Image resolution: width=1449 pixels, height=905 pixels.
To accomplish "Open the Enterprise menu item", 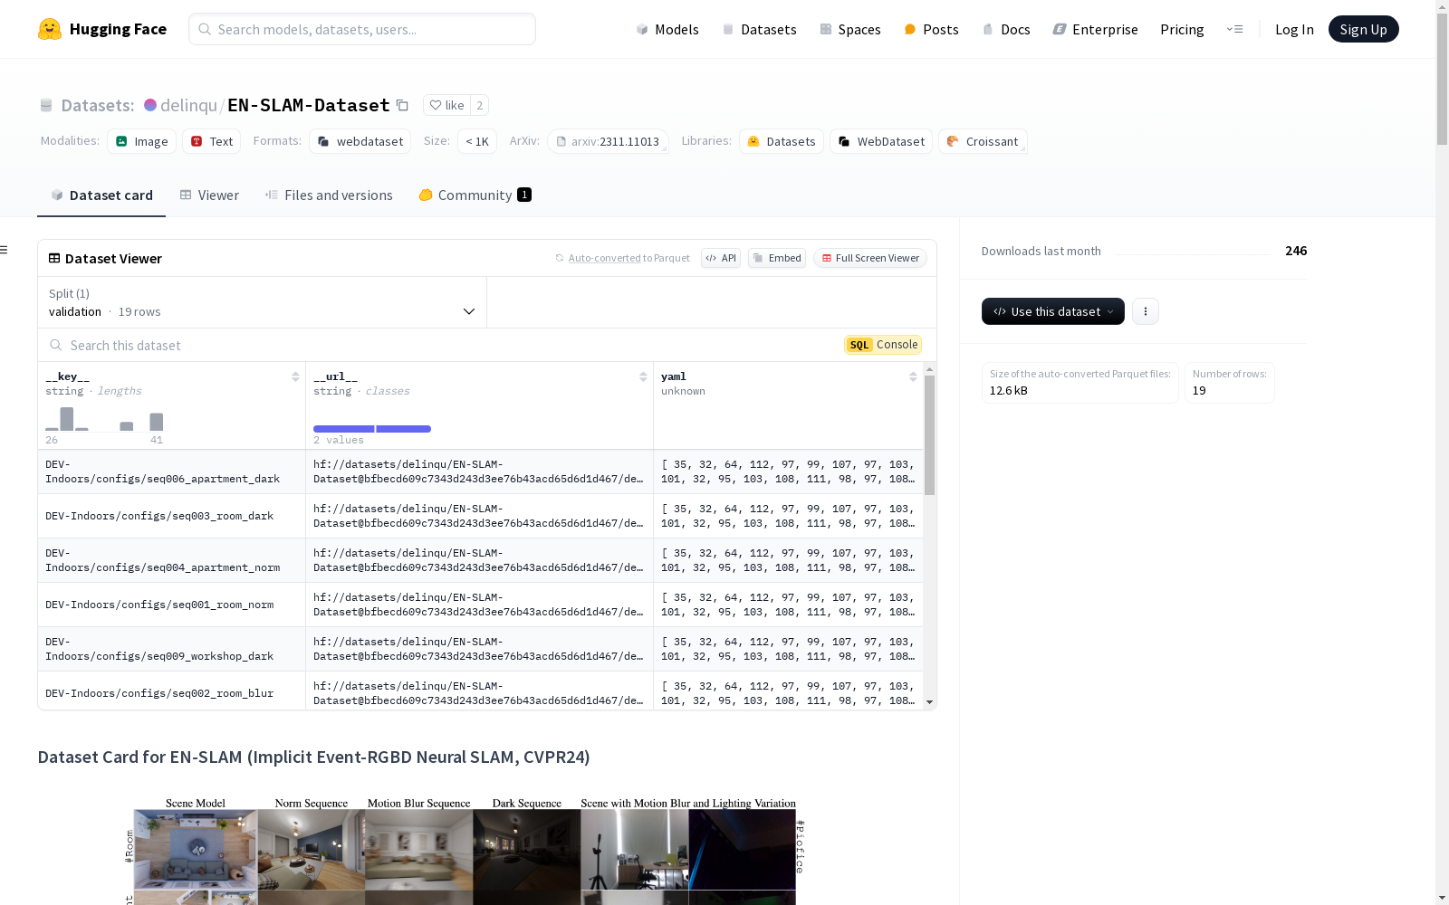I will point(1095,29).
